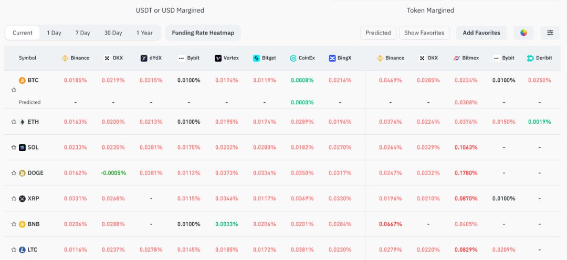Click the BingX exchange logo
The image size is (567, 260).
point(332,58)
